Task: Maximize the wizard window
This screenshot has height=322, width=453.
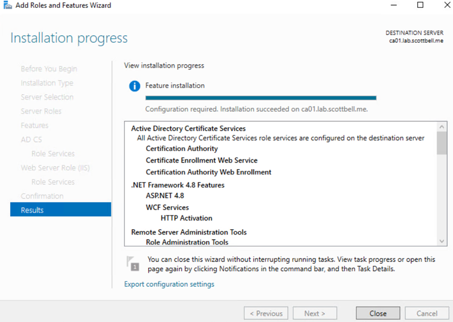Action: tap(420, 6)
